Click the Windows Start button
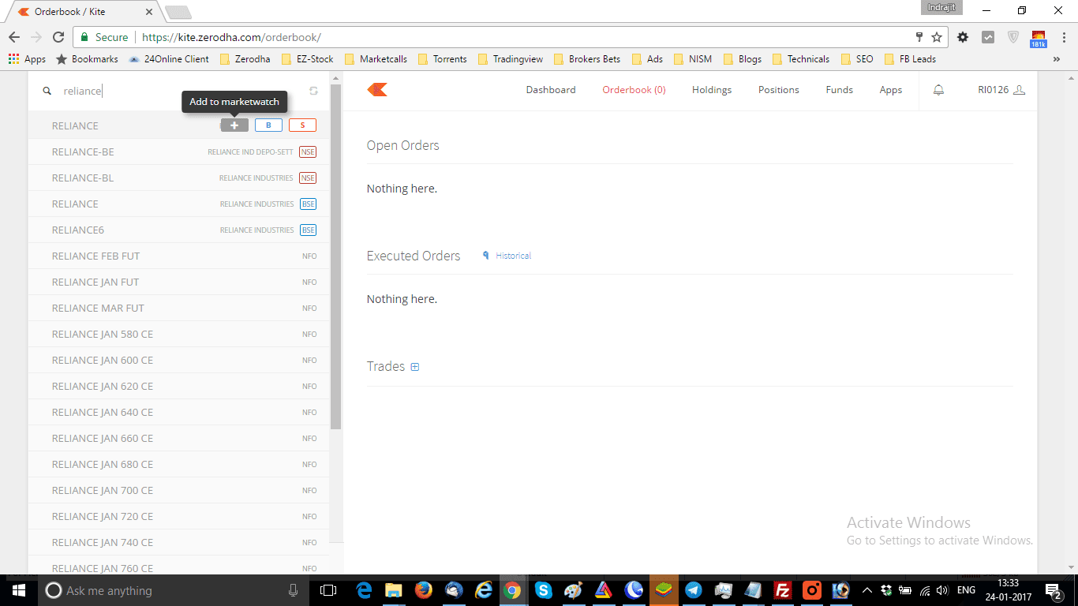This screenshot has height=606, width=1078. point(18,590)
